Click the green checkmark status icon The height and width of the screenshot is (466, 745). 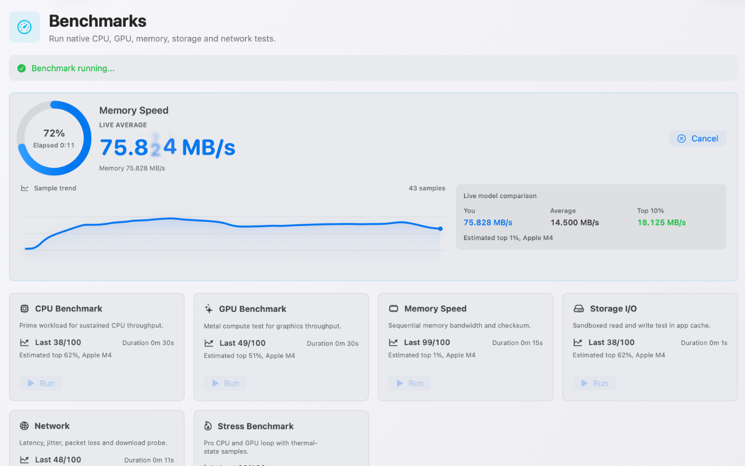click(22, 68)
